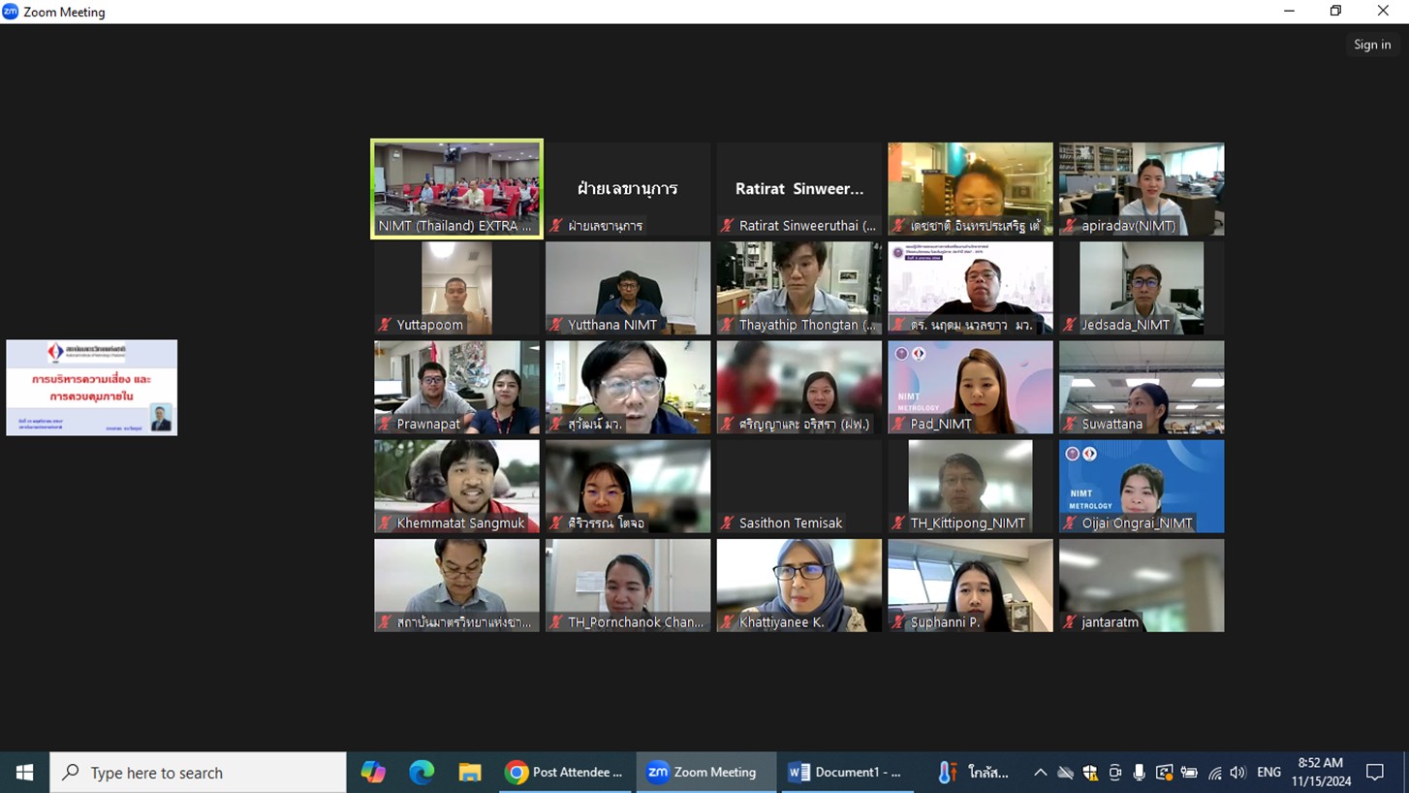1409x793 pixels.
Task: Select the shared presentation slide thumbnail
Action: coord(92,387)
